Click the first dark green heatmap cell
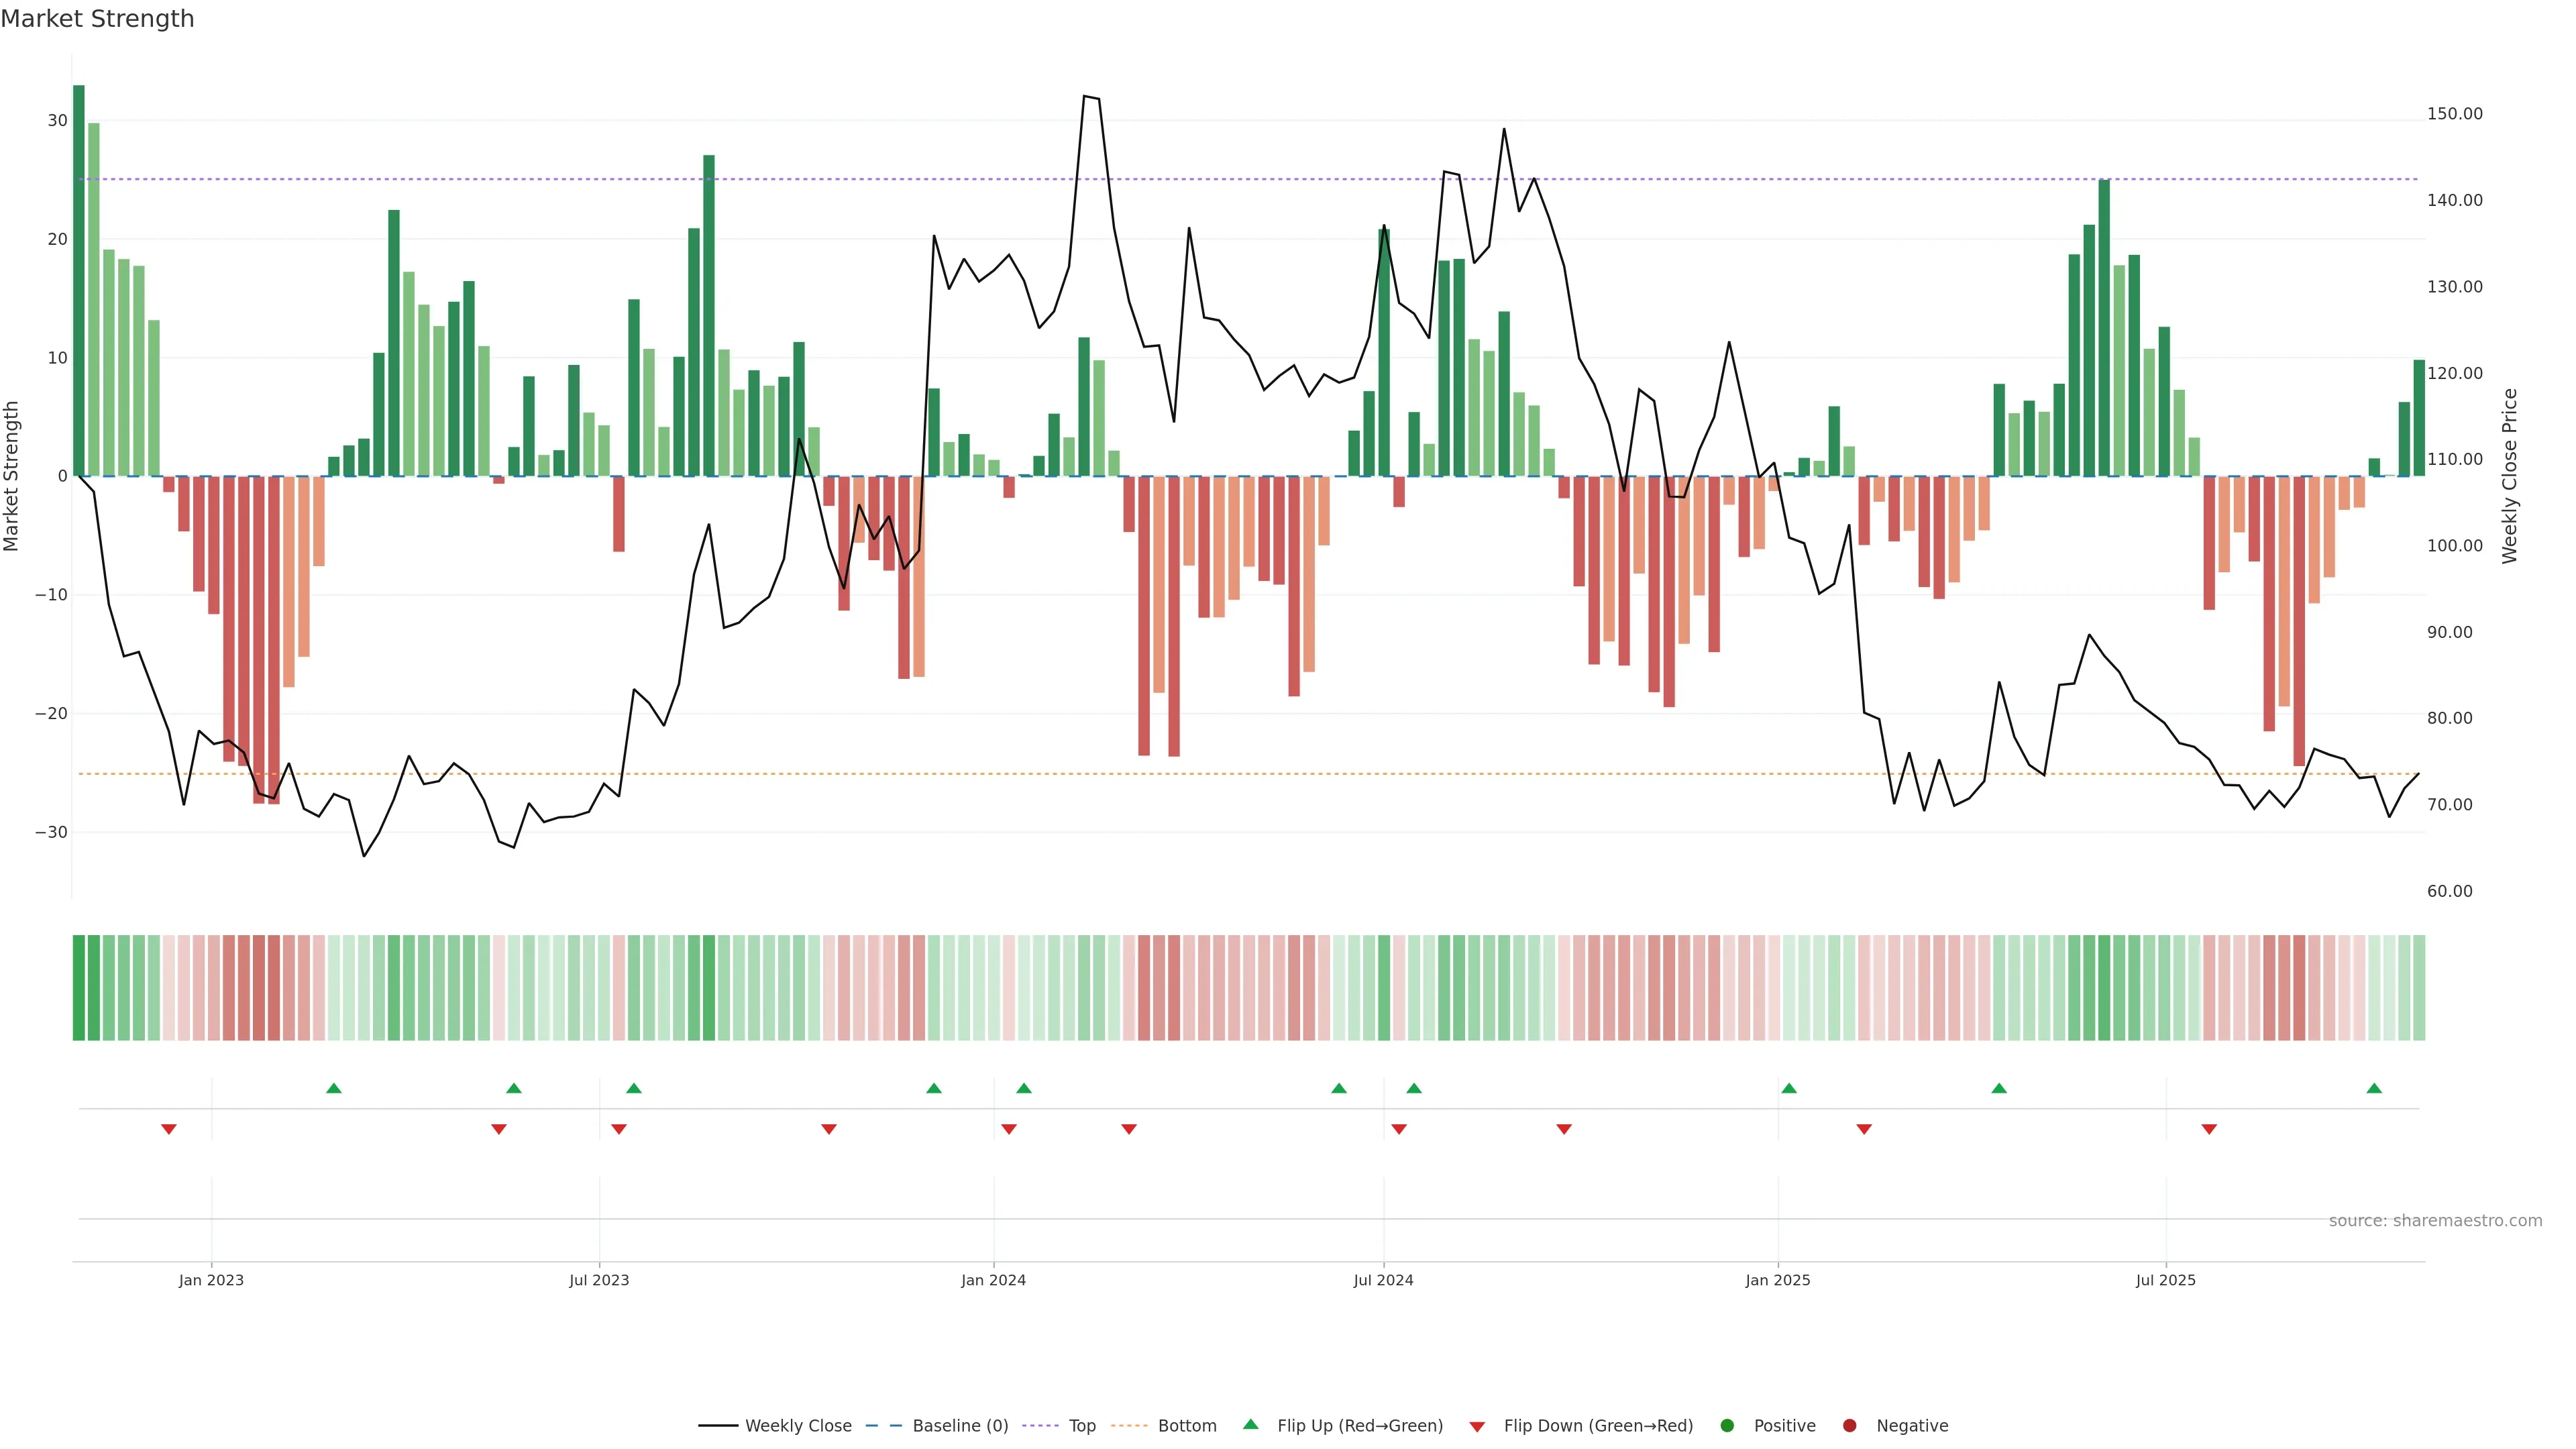 [x=79, y=987]
